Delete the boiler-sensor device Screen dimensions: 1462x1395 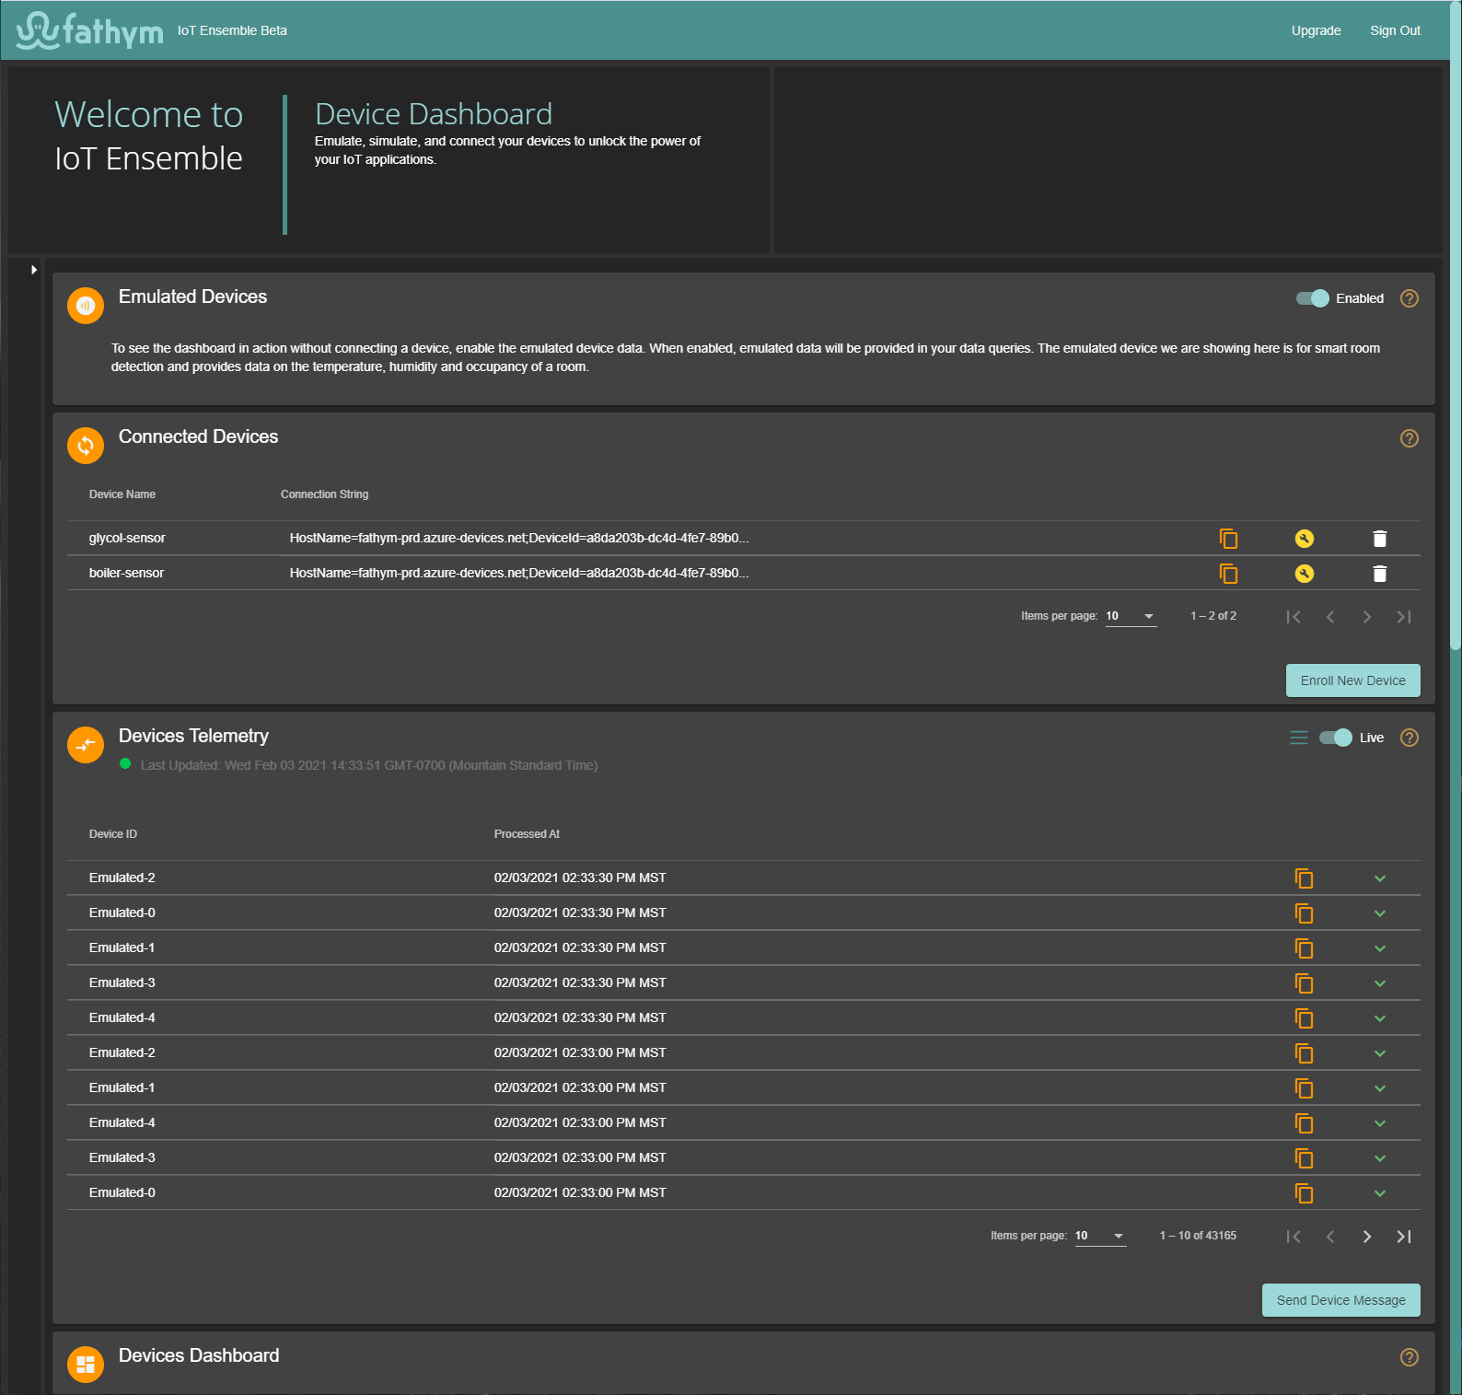1379,574
